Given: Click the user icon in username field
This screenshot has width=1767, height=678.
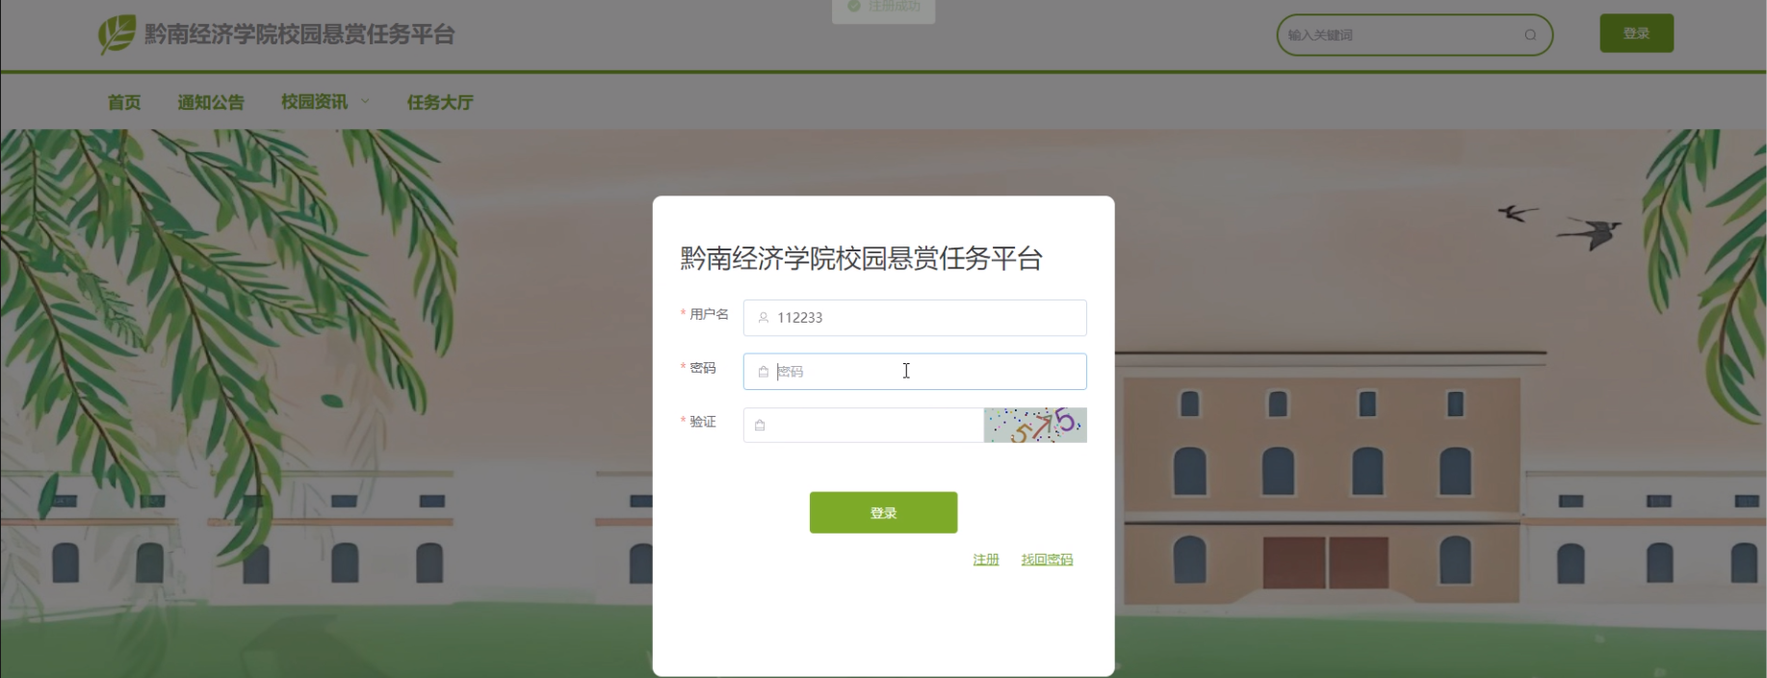Looking at the screenshot, I should [x=764, y=318].
